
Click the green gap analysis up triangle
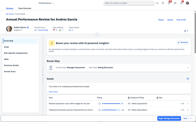tap(60, 30)
